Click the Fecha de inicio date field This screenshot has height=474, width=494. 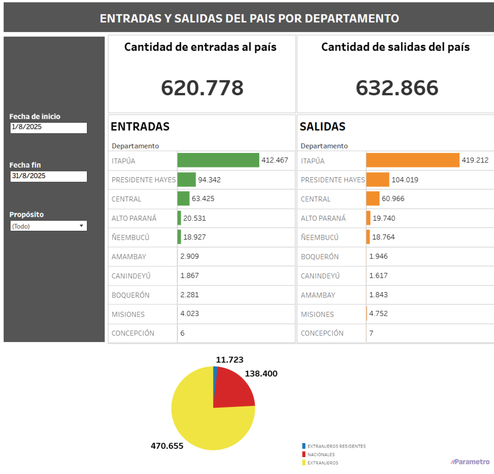[49, 127]
